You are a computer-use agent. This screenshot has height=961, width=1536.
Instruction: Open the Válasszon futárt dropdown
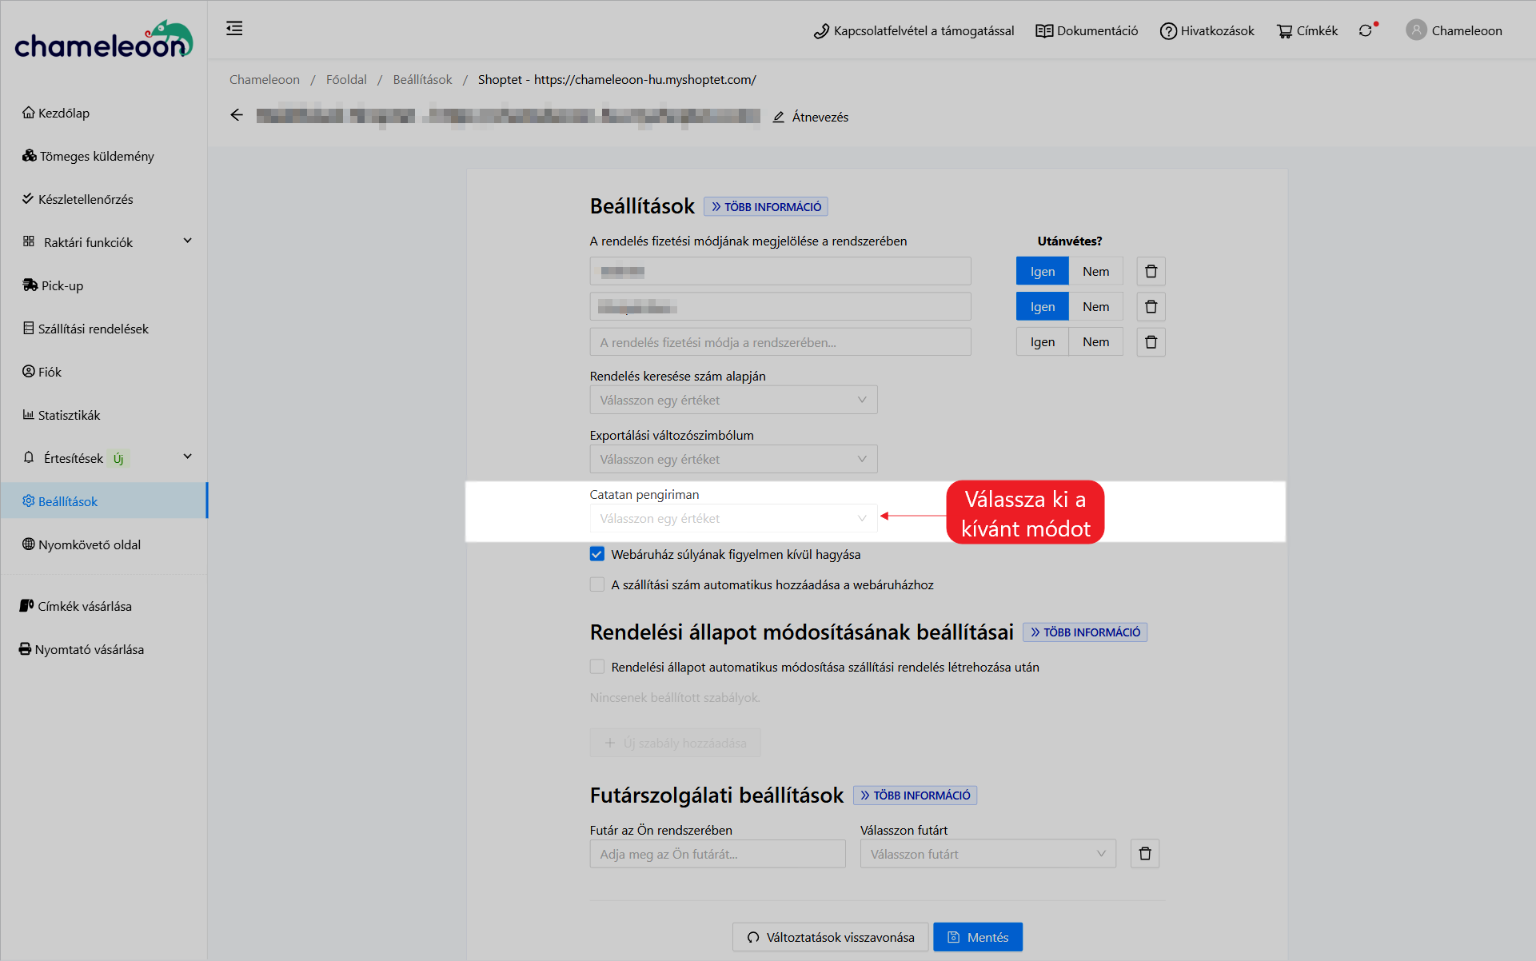[987, 854]
